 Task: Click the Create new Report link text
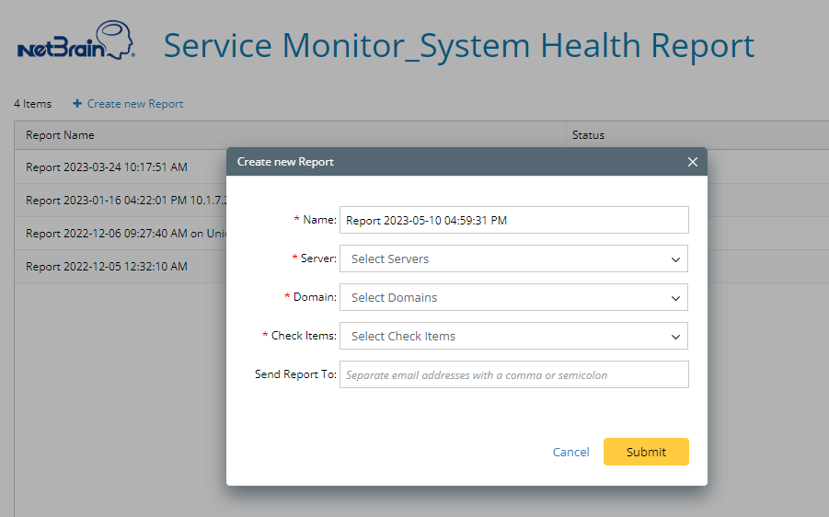click(135, 104)
